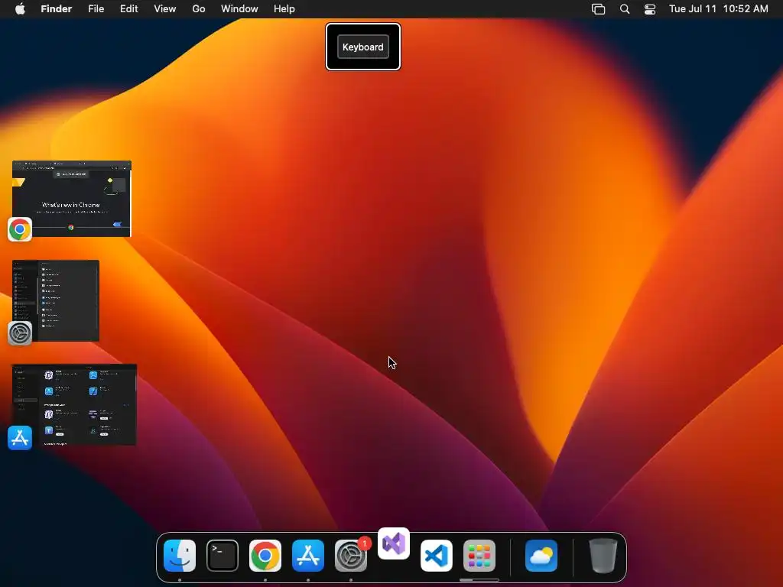Open the Apple menu
Image resolution: width=783 pixels, height=587 pixels.
[x=20, y=9]
